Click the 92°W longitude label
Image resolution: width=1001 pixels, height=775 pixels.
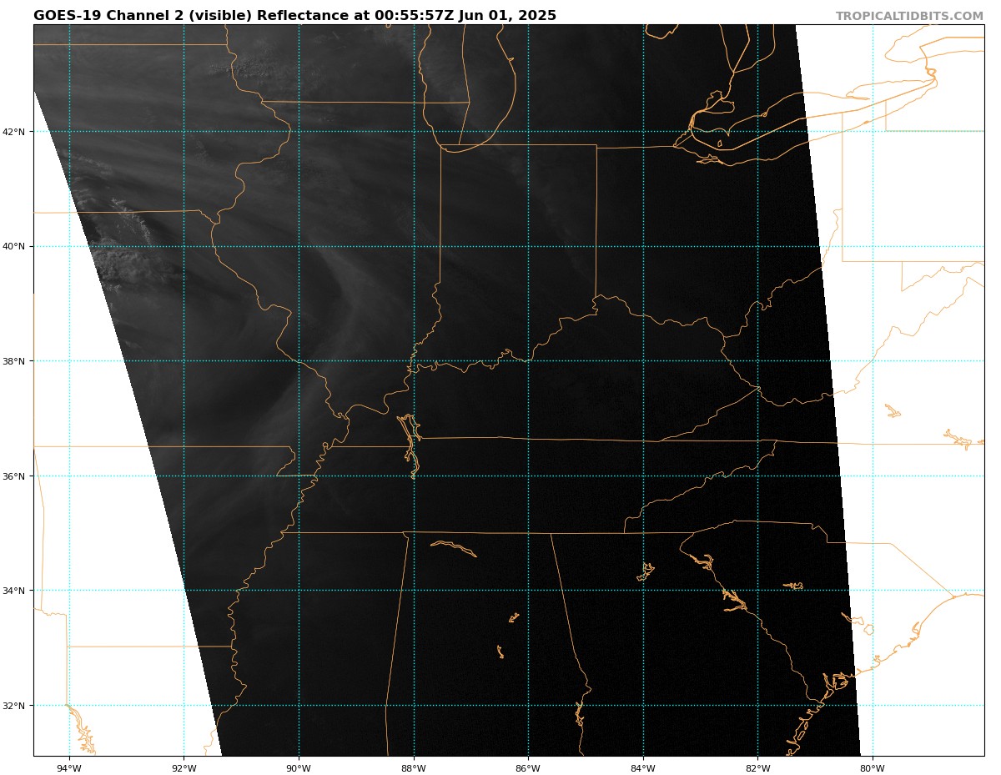184,767
